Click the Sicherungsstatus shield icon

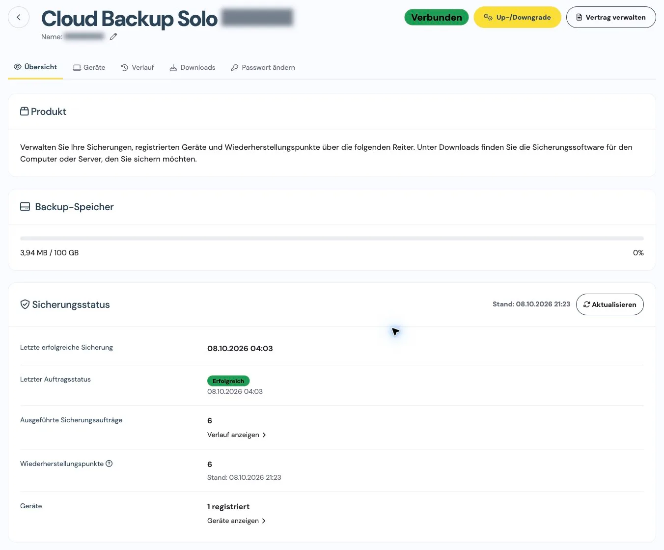[x=25, y=304]
